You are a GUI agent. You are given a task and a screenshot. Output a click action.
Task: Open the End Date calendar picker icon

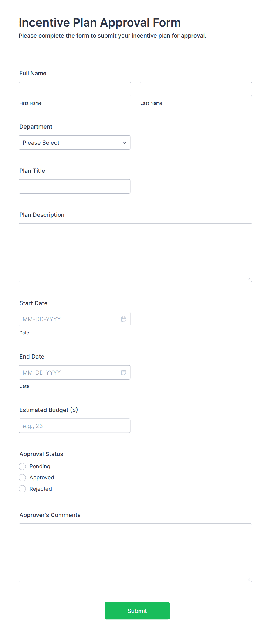(124, 372)
